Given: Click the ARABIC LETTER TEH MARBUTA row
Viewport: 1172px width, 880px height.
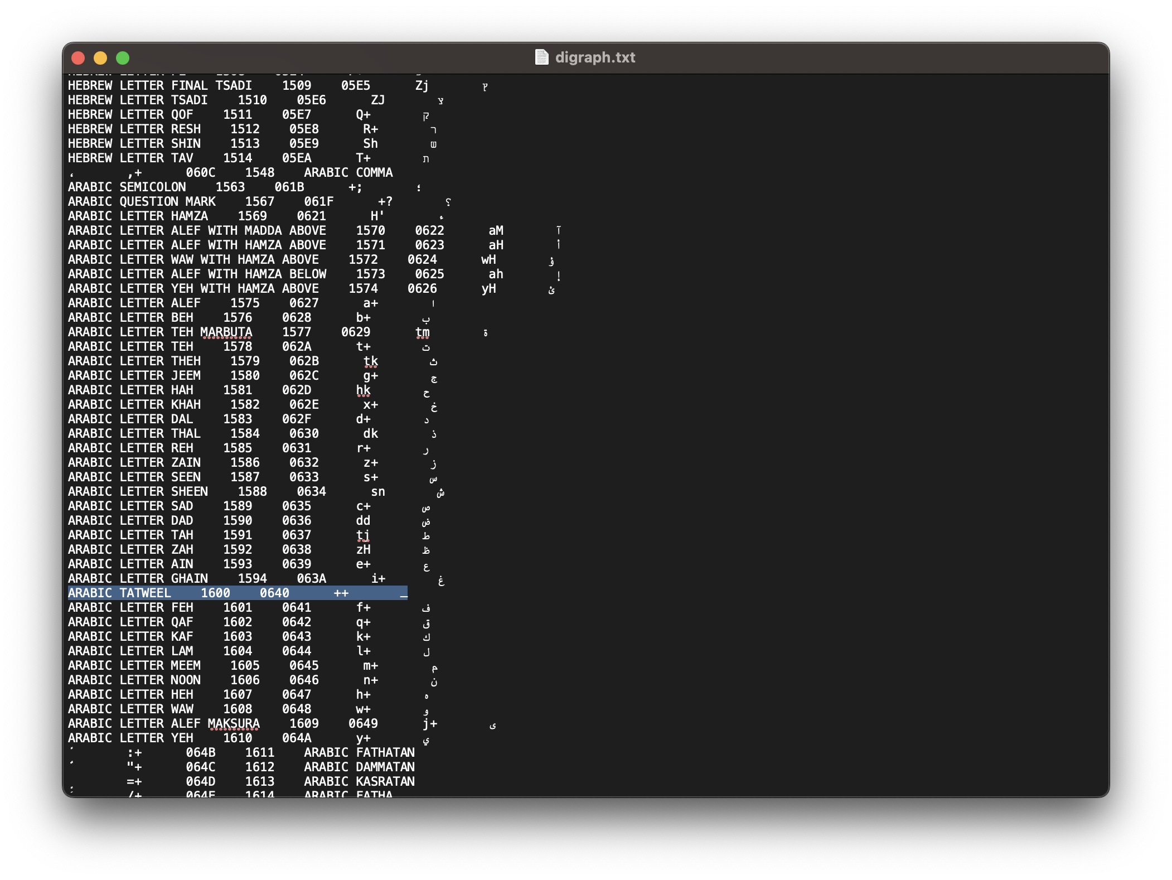Looking at the screenshot, I should [160, 332].
